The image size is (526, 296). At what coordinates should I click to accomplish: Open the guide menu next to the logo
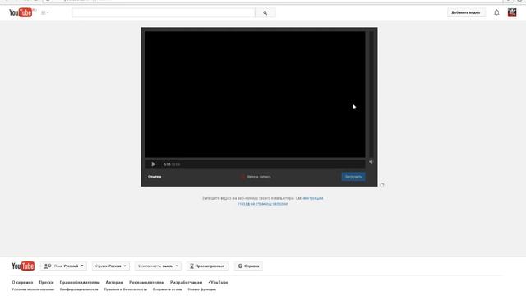[x=44, y=13]
